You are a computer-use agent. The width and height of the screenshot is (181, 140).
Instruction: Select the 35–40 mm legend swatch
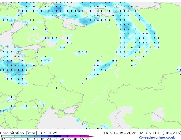click(x=71, y=136)
